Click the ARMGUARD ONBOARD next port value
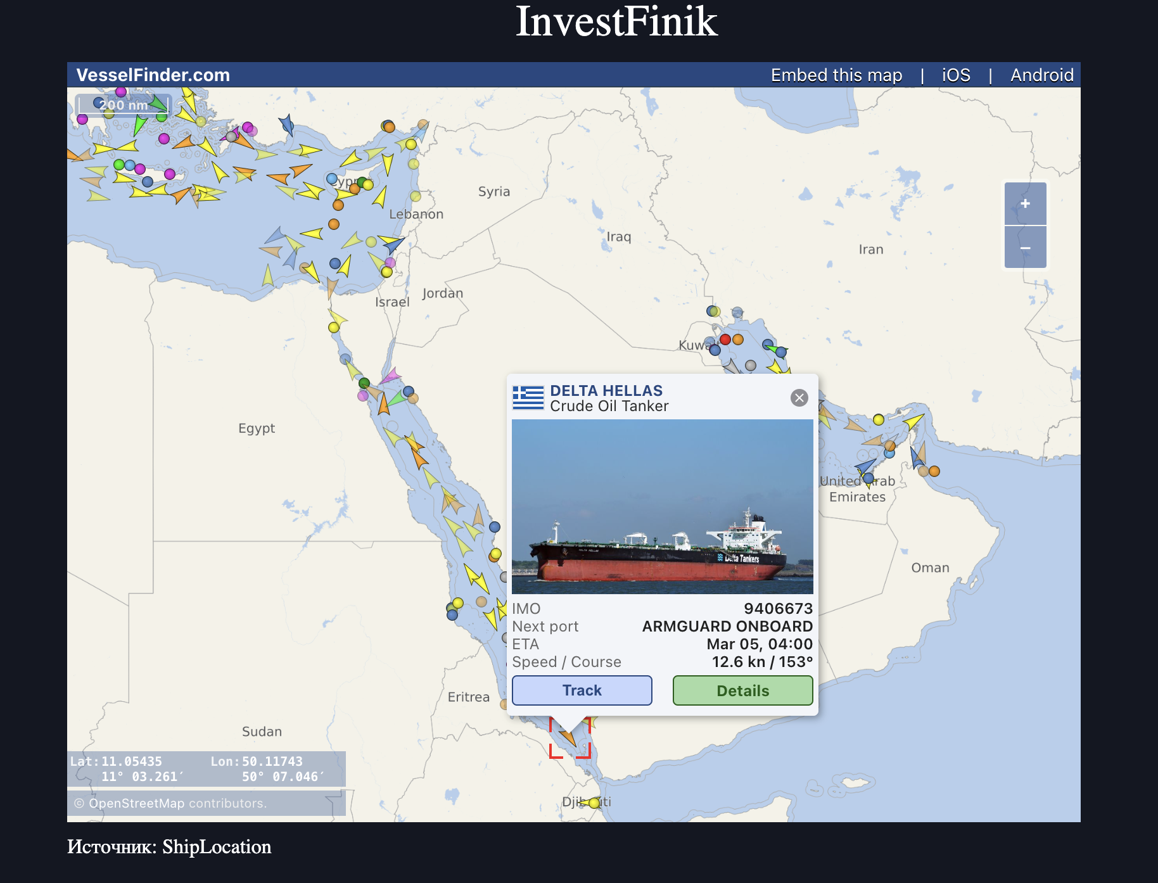Image resolution: width=1158 pixels, height=883 pixels. coord(727,626)
